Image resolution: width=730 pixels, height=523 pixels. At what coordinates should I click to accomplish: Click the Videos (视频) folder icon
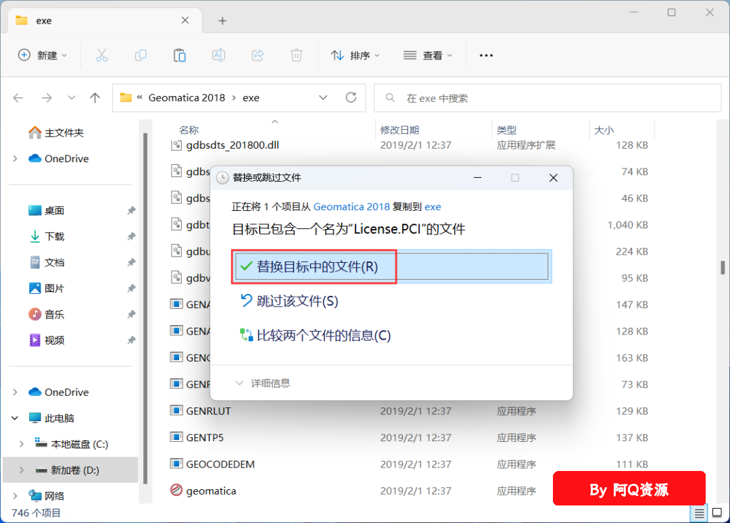(x=35, y=340)
